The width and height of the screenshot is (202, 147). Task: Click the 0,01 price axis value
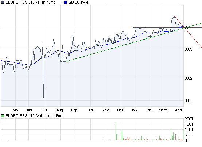[189, 101]
